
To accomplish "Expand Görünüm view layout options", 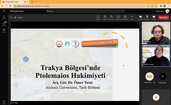I will click(x=125, y=17).
